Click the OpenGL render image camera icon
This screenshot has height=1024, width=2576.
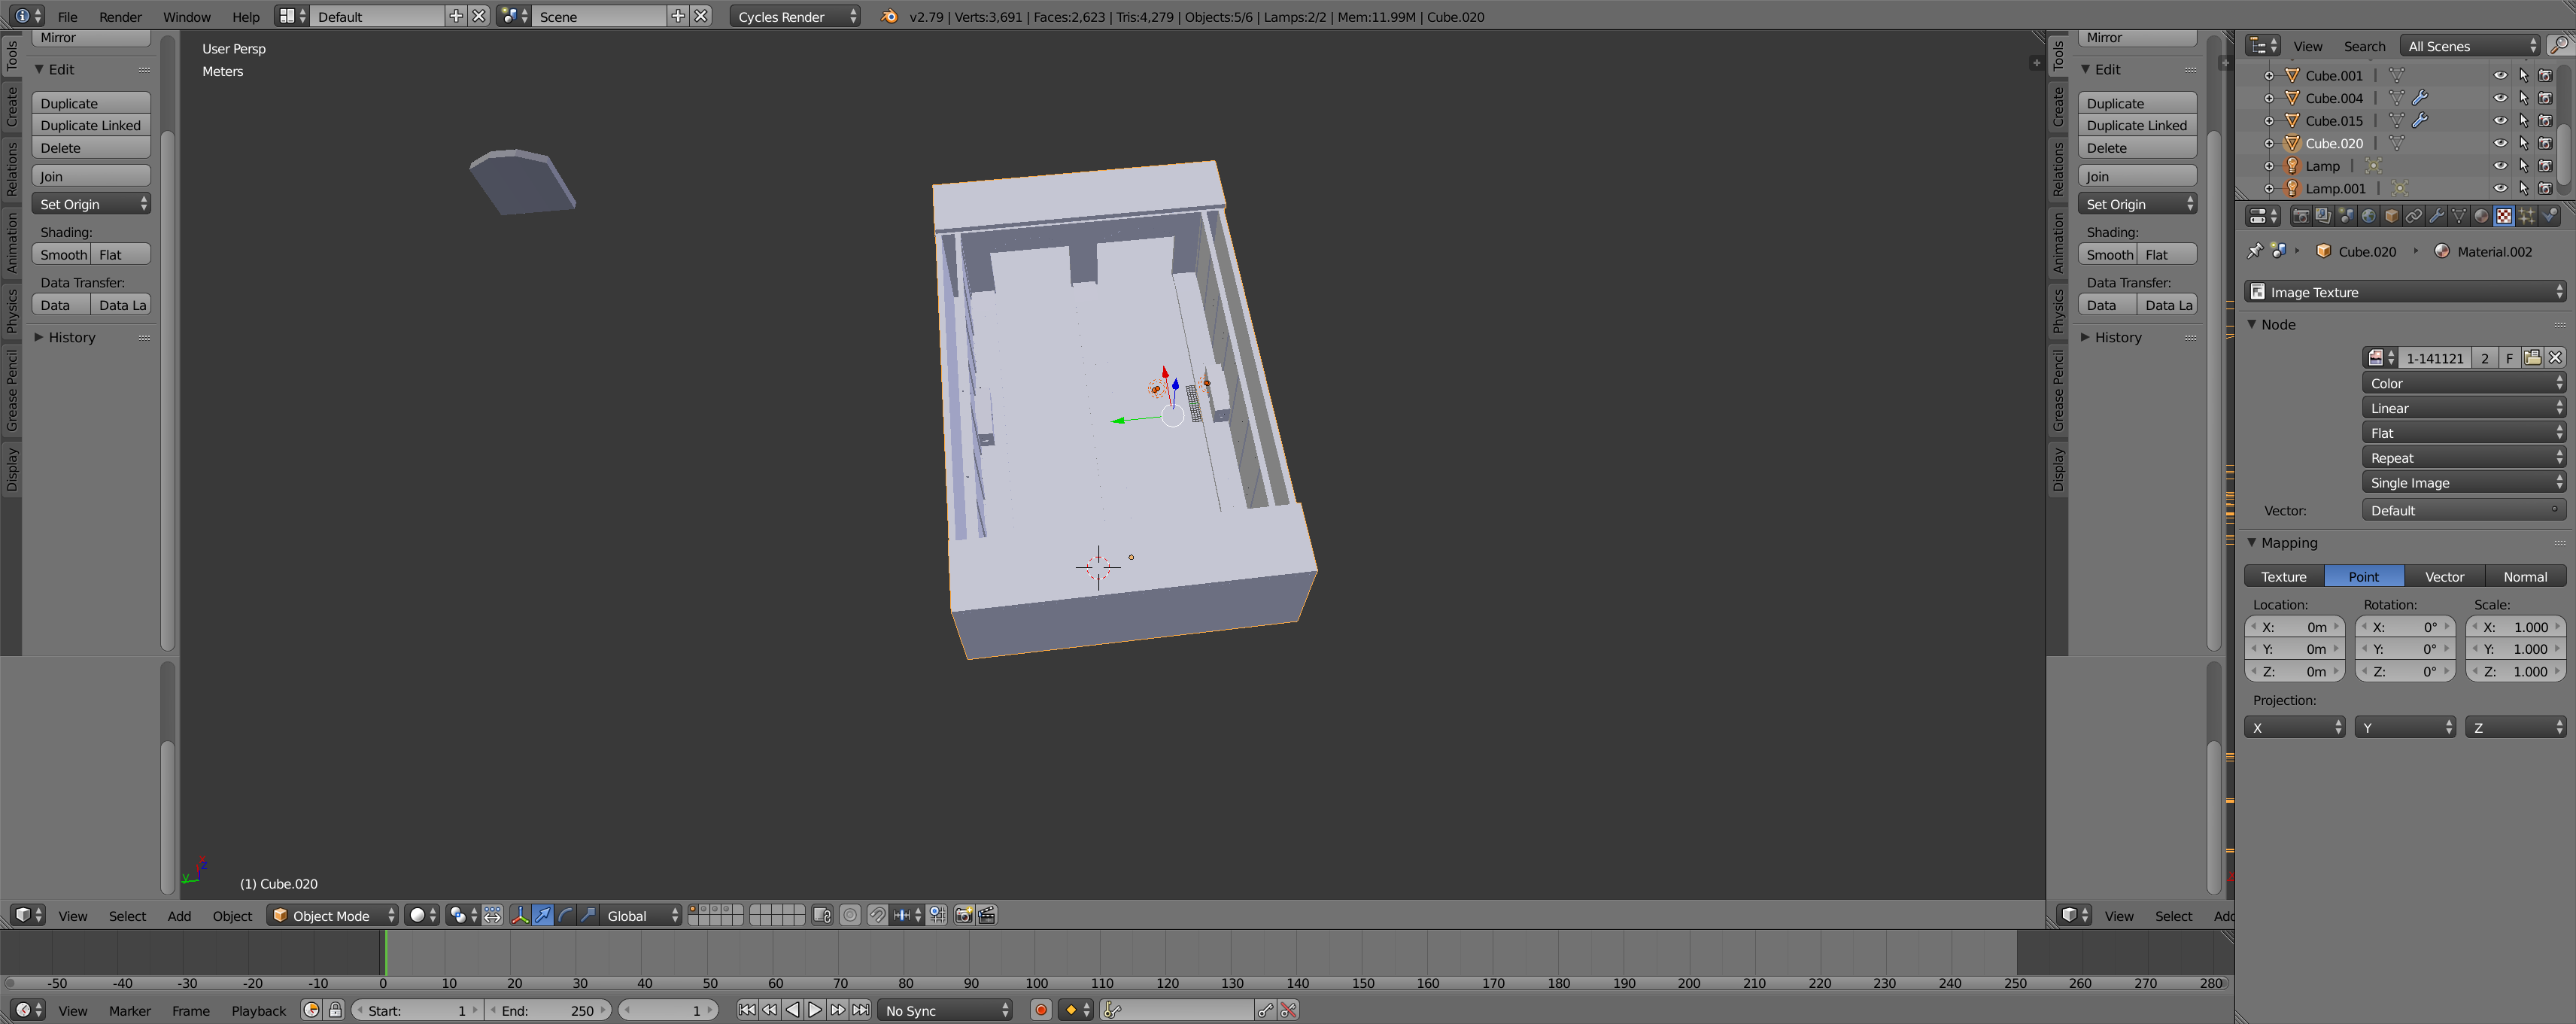point(964,915)
